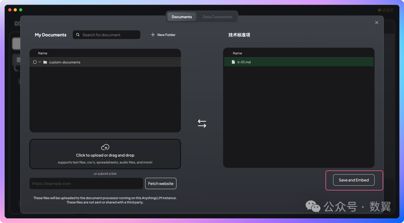Focus the https://example.com link field
Viewport: 404px width, 223px height.
pyautogui.click(x=86, y=184)
